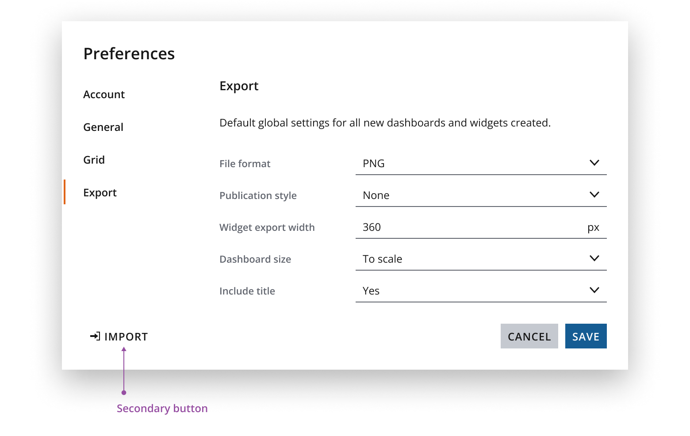Click the px unit suffix
Screen dimensions: 690x436
pyautogui.click(x=593, y=228)
